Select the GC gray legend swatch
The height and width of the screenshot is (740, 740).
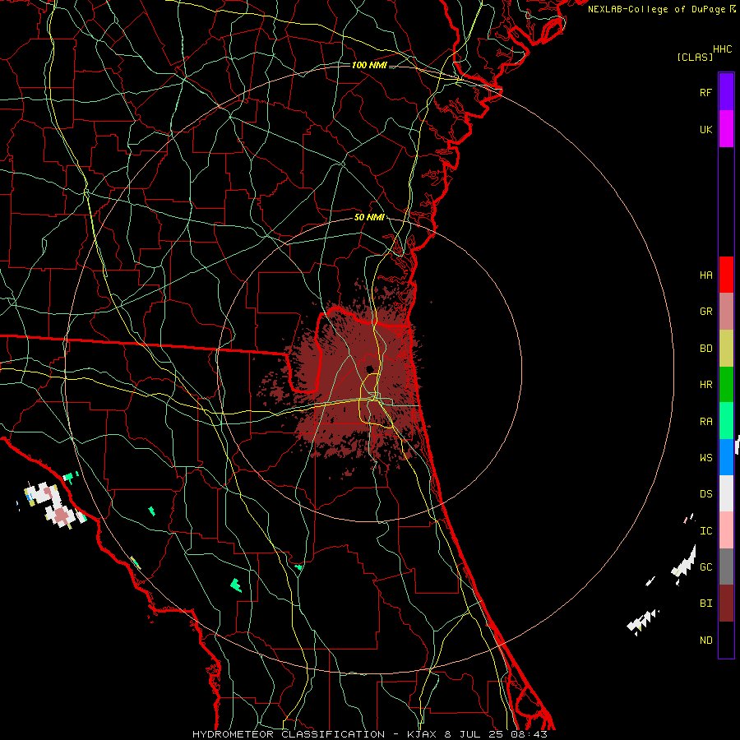pos(726,567)
